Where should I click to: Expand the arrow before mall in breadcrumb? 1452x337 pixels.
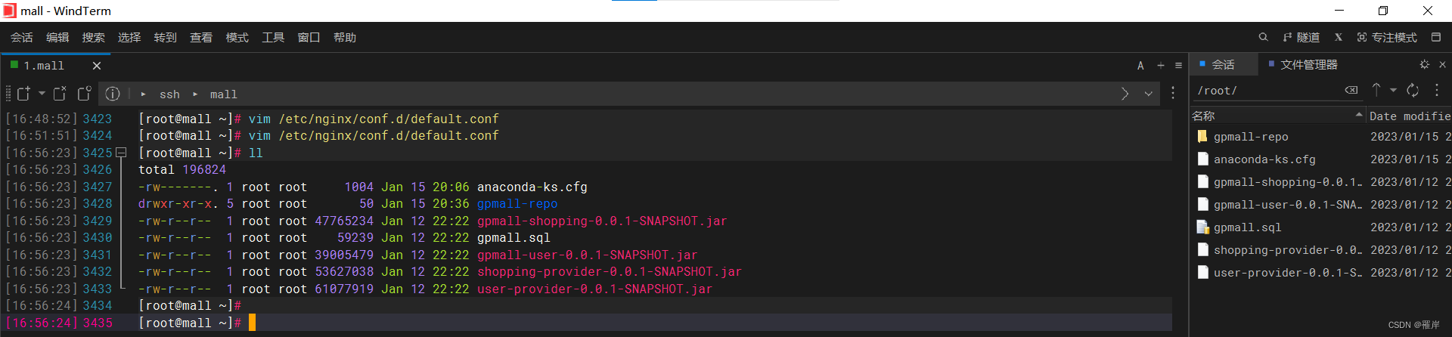tap(195, 94)
